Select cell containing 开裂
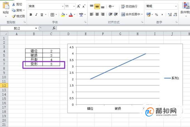 [34, 59]
